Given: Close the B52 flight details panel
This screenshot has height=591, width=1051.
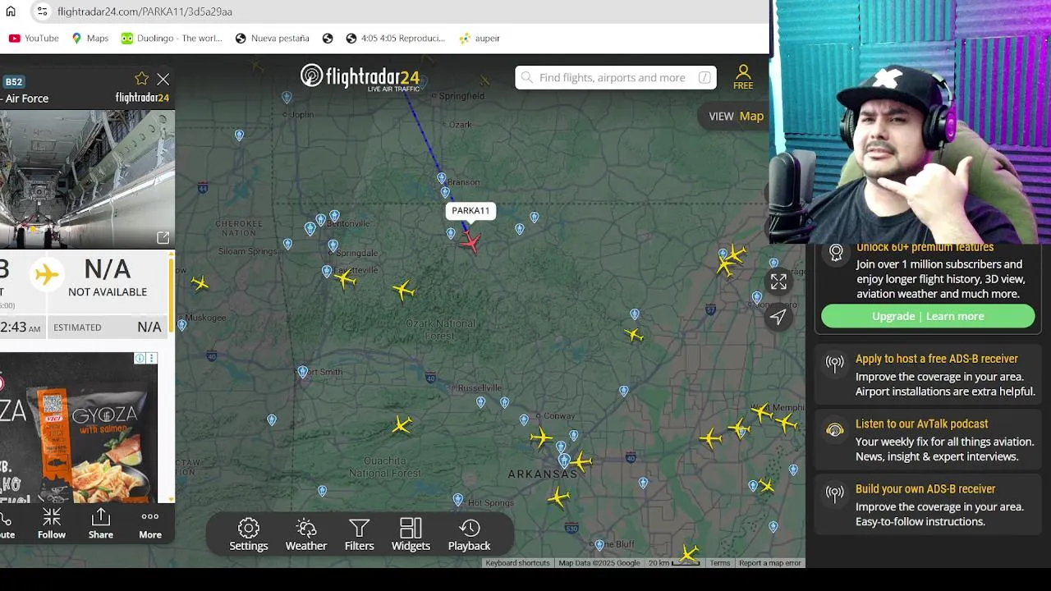Looking at the screenshot, I should (x=163, y=80).
